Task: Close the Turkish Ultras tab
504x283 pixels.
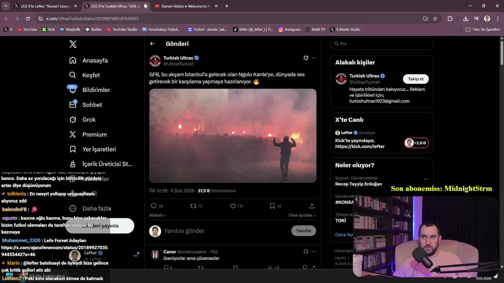Action: pos(146,6)
